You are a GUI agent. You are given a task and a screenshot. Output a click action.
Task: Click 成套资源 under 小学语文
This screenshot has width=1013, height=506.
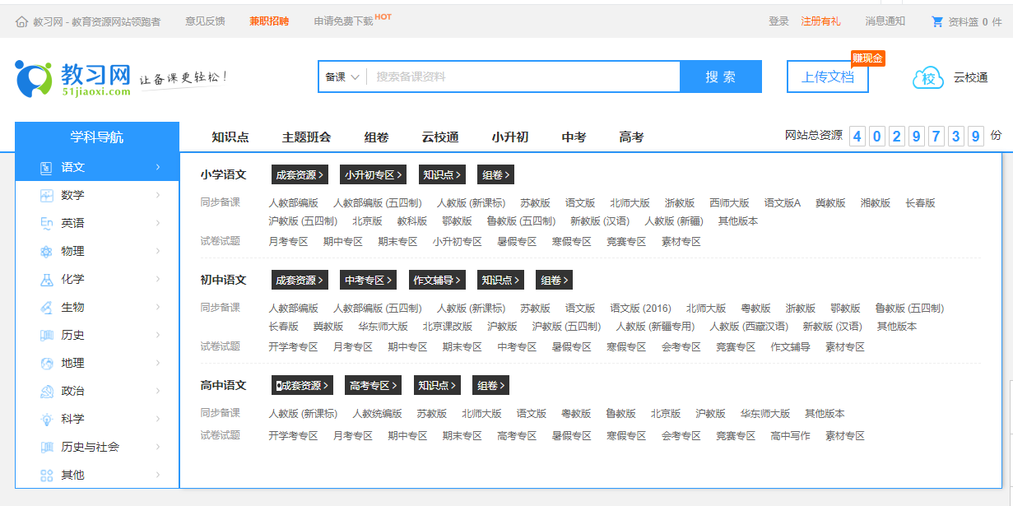click(x=299, y=174)
